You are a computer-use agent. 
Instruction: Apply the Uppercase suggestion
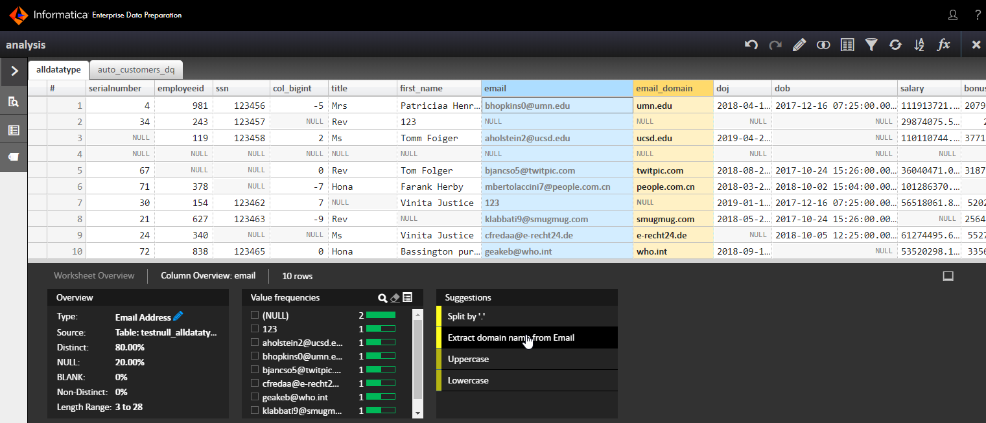tap(468, 359)
